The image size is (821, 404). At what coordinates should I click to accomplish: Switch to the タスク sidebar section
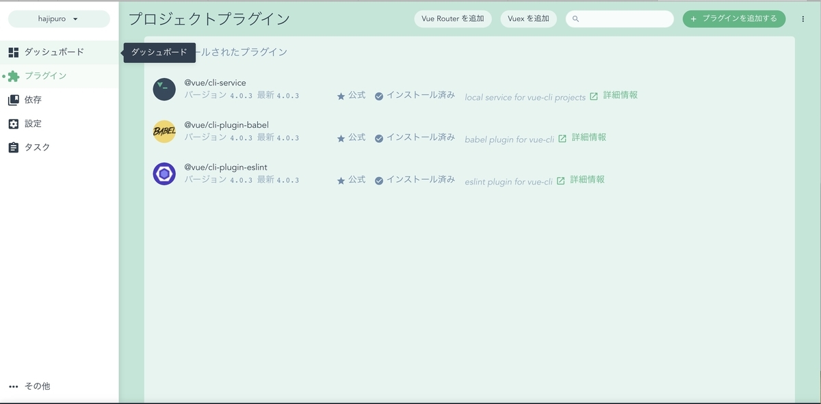click(60, 148)
